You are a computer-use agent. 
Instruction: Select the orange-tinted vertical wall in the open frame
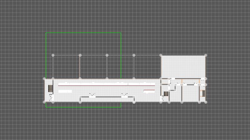(80, 67)
